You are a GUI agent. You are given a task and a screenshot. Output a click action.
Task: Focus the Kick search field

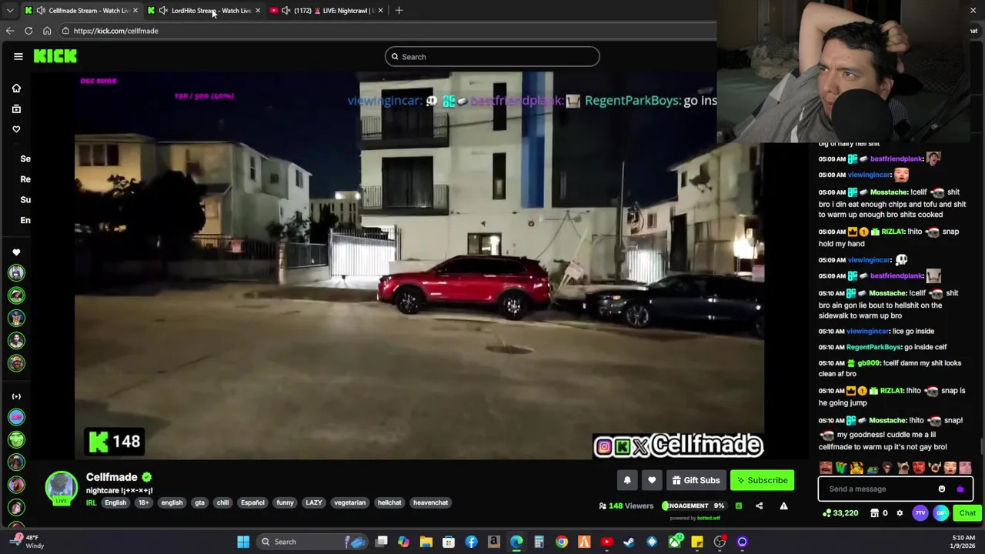(x=492, y=56)
